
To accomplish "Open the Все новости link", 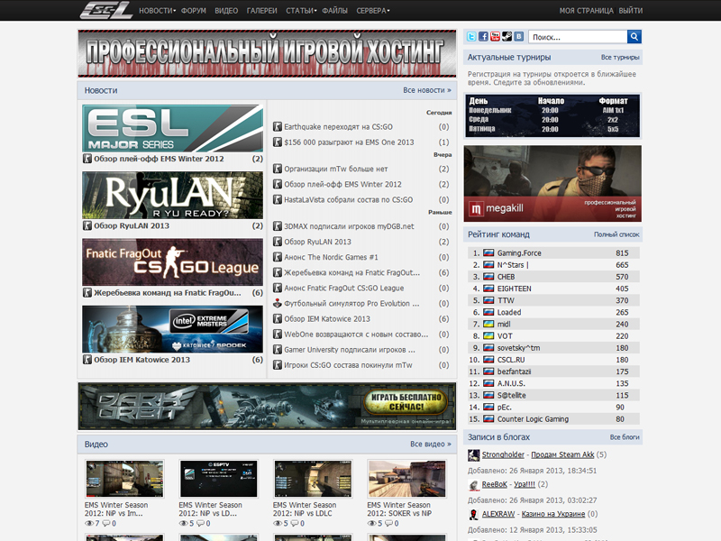I will 426,90.
